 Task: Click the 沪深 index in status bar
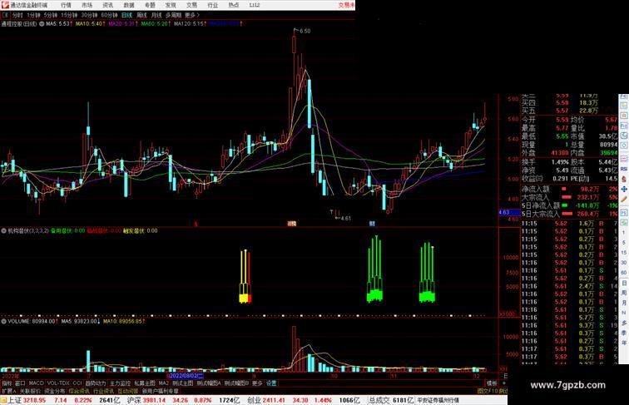[x=134, y=400]
